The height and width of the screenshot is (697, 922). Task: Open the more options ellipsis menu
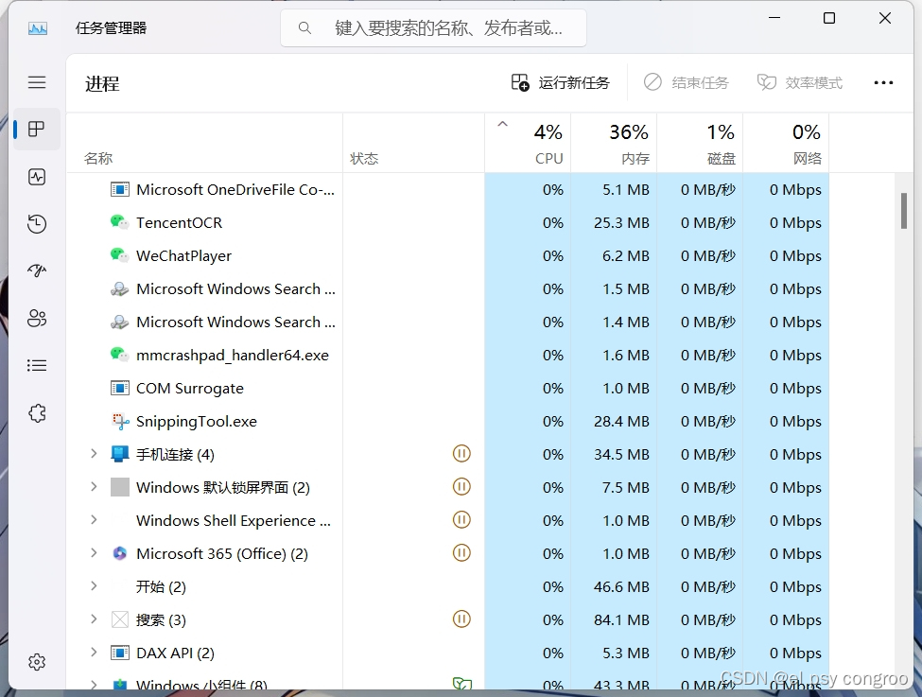(883, 83)
